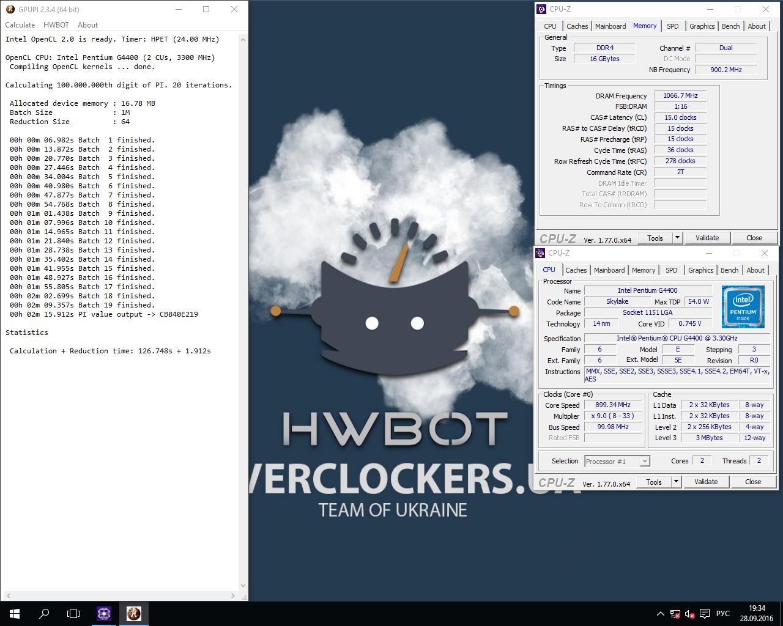Image resolution: width=783 pixels, height=626 pixels.
Task: Switch to CPU tab in Memory window
Action: click(551, 26)
